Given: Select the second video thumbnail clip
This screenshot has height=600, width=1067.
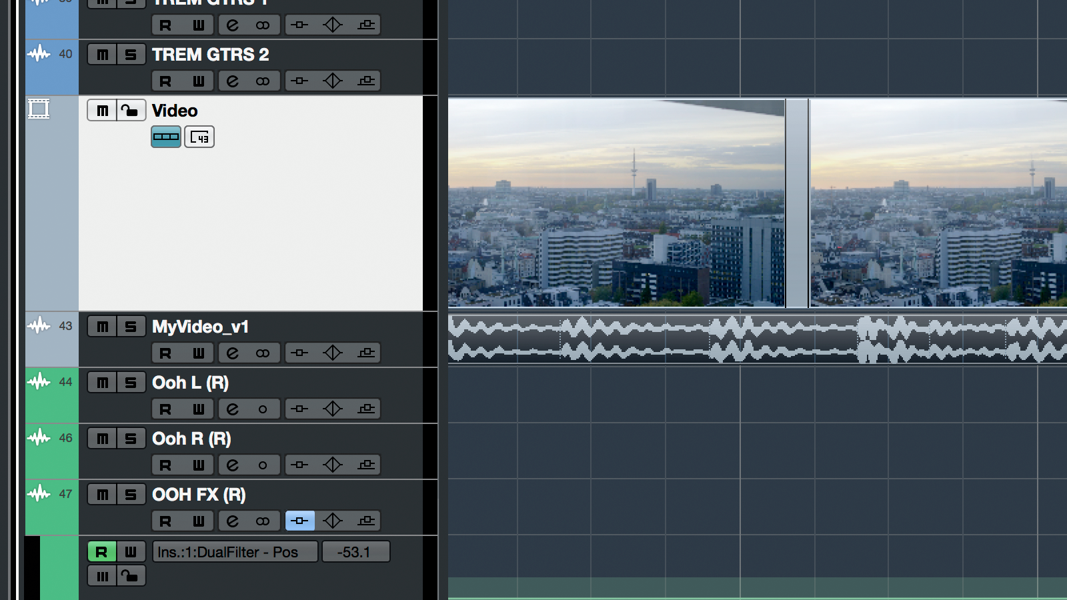Looking at the screenshot, I should point(938,203).
